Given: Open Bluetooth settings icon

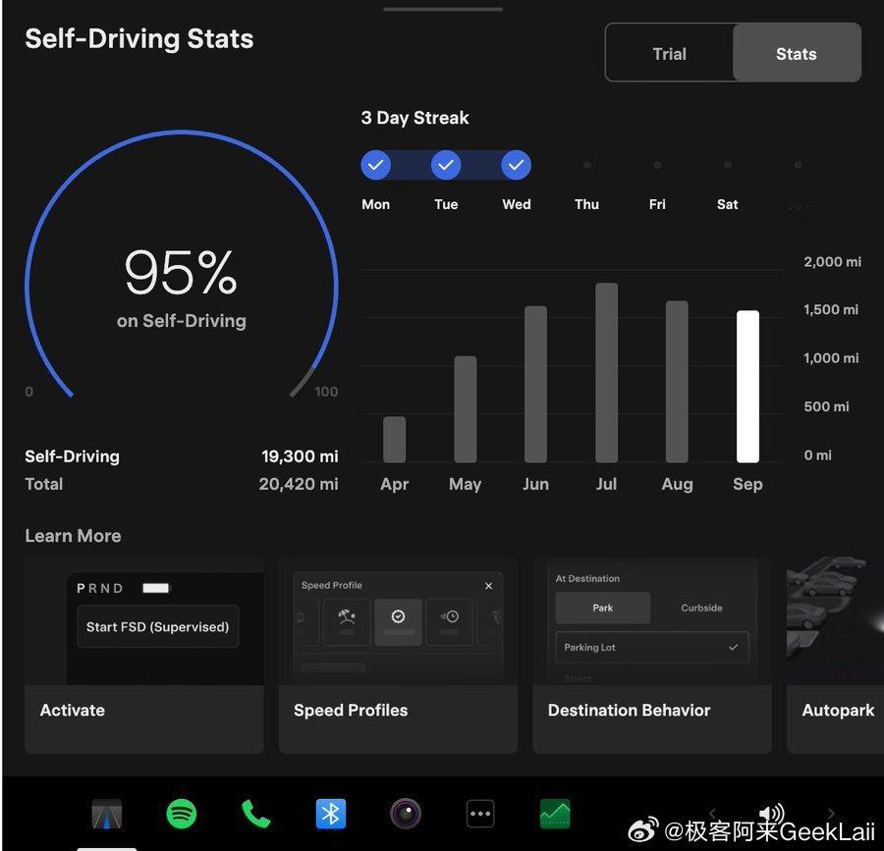Looking at the screenshot, I should point(330,814).
